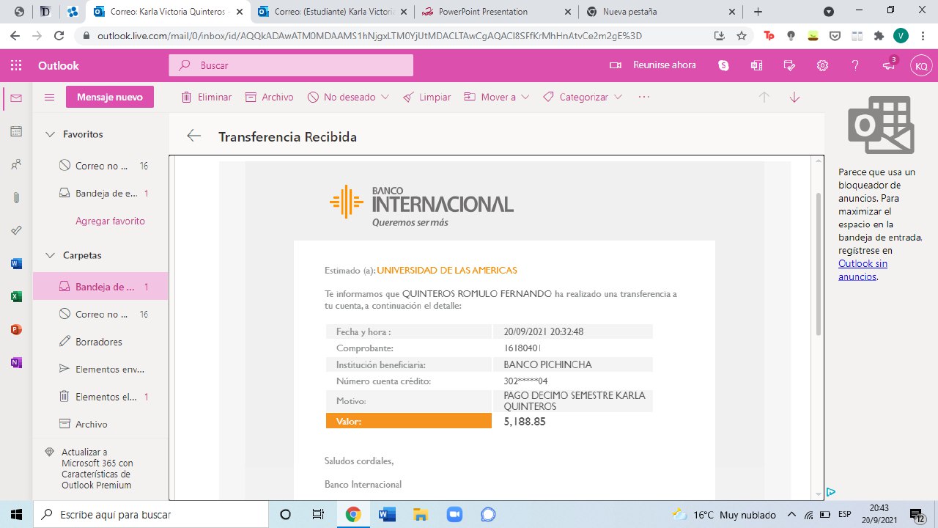The image size is (938, 528).
Task: Go back using the arrow beside Transferencia Recibida
Action: [193, 136]
